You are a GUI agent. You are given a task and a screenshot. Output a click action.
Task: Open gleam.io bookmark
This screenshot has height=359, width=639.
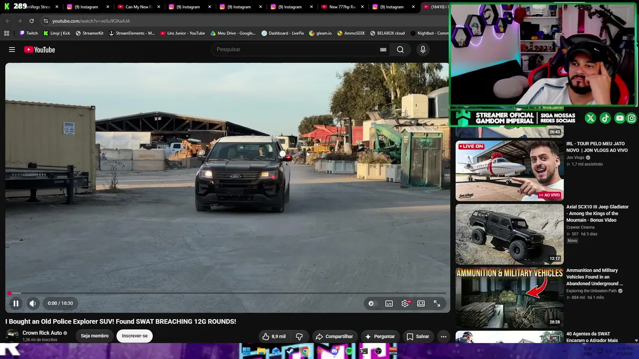pyautogui.click(x=320, y=33)
